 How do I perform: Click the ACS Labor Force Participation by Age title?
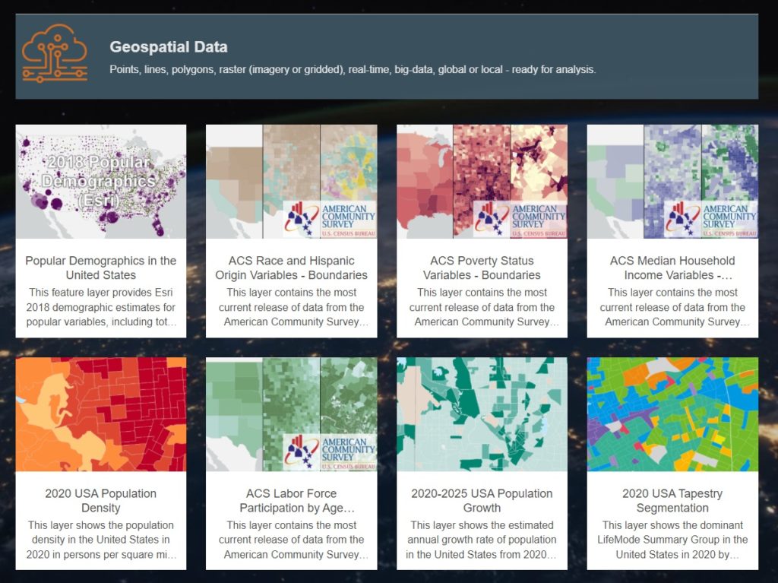coord(297,501)
